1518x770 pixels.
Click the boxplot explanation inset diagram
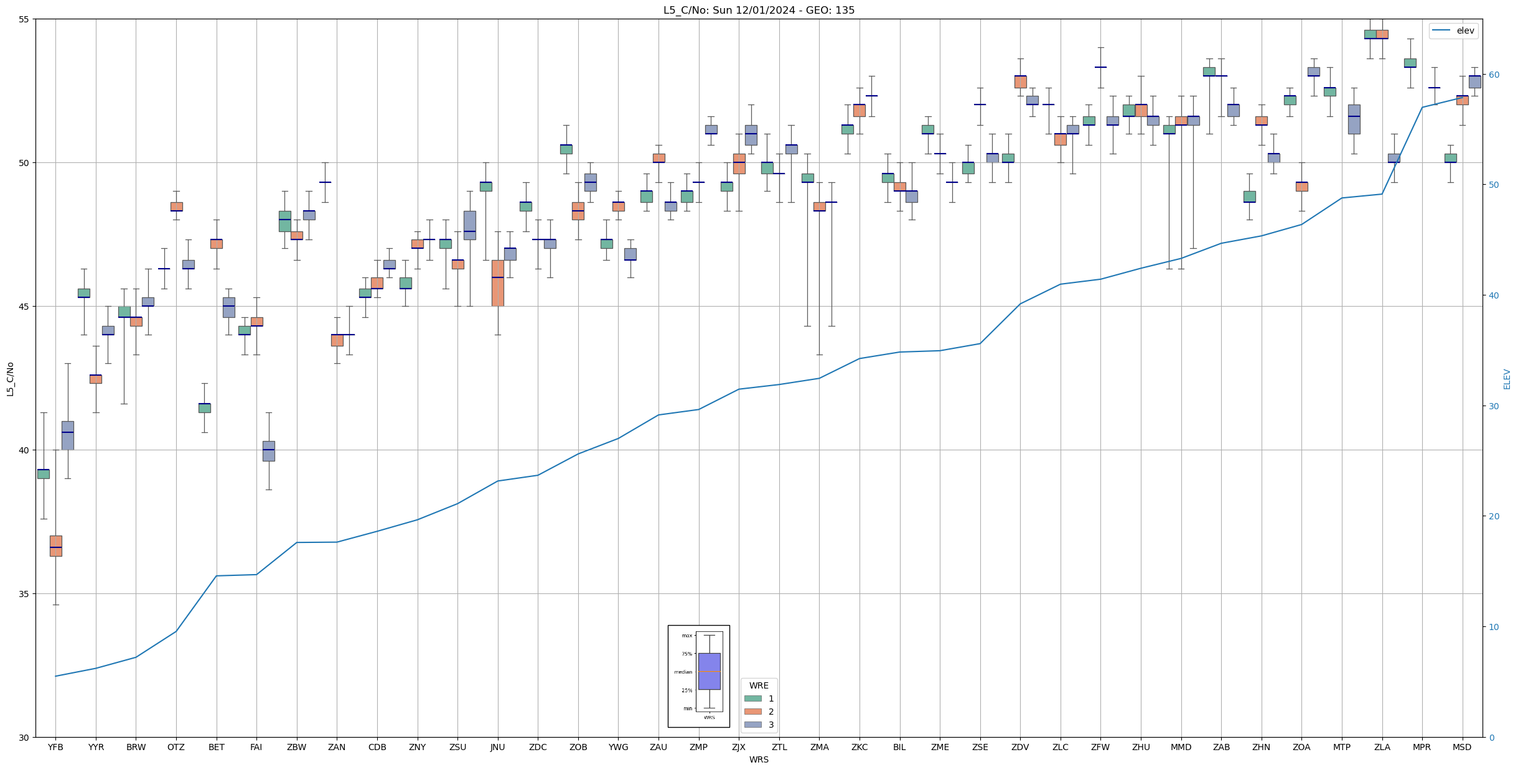(698, 676)
